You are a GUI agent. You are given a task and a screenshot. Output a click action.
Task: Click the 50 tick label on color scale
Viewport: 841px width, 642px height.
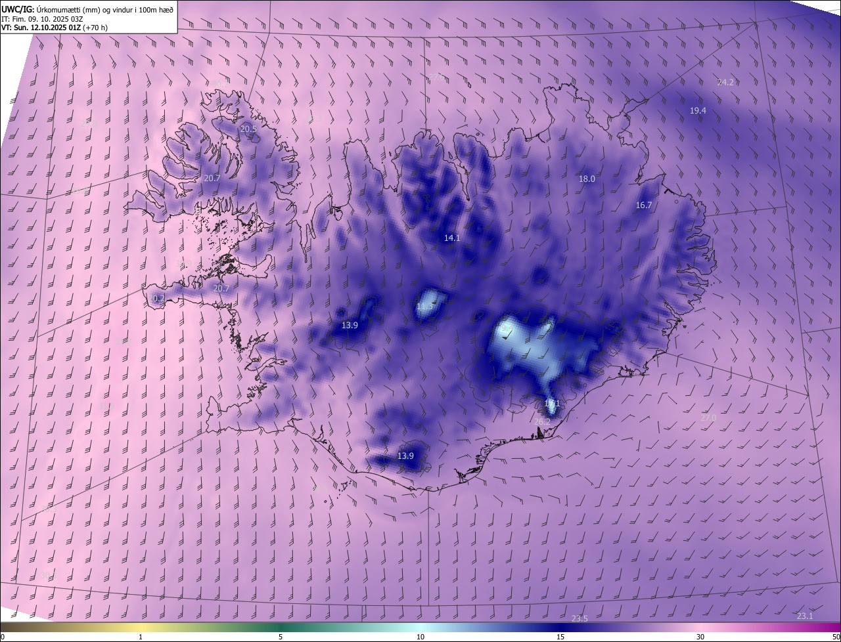(836, 637)
